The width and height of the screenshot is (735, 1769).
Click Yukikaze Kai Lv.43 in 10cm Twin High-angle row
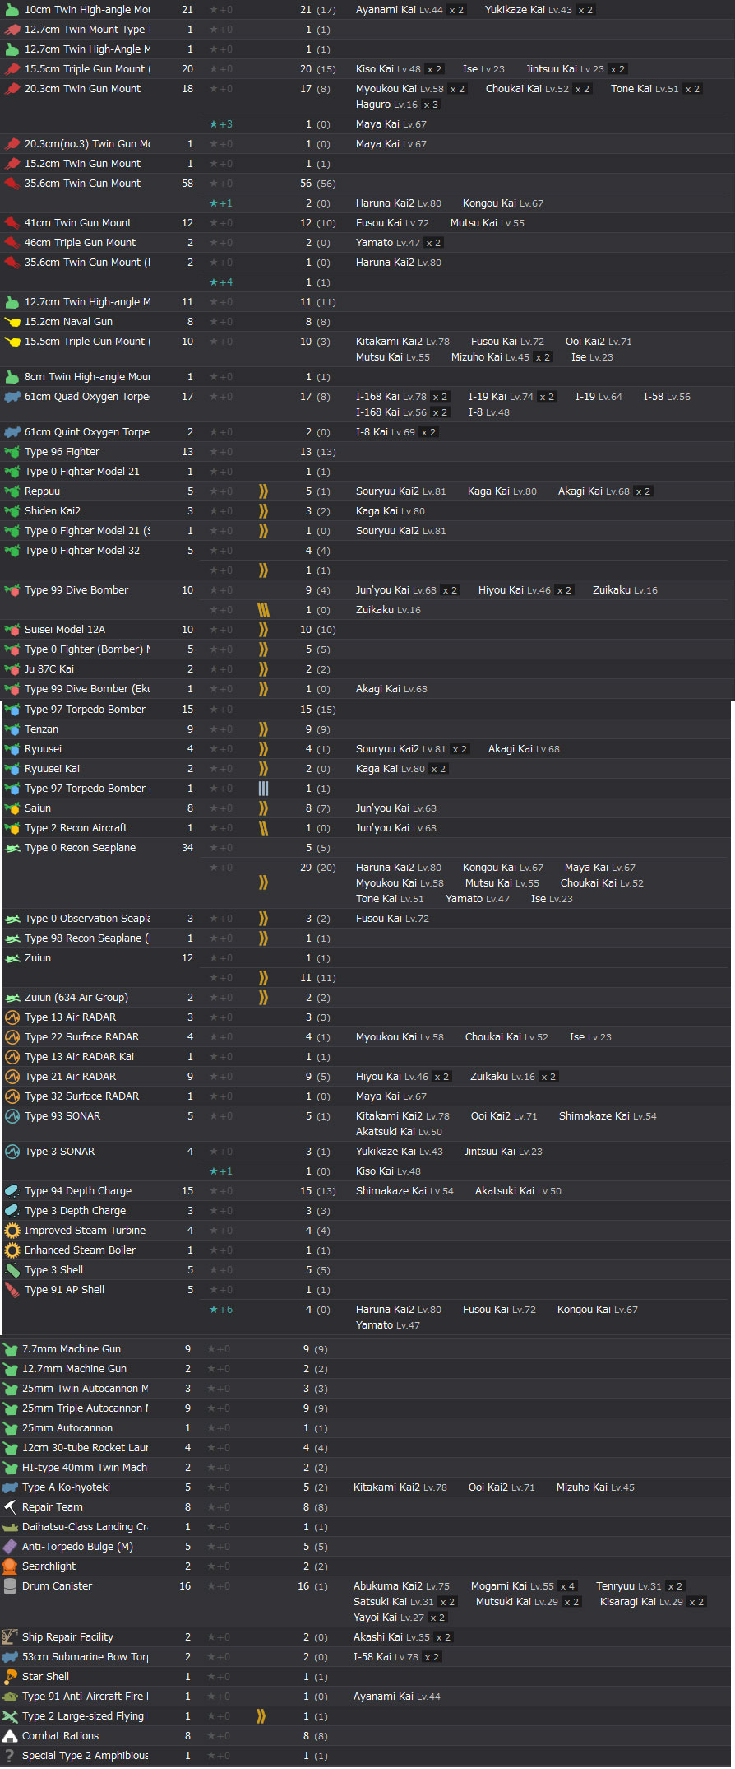528,10
